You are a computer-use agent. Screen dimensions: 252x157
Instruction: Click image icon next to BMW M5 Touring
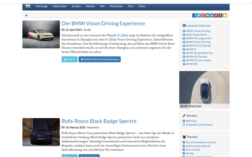tap(184, 57)
